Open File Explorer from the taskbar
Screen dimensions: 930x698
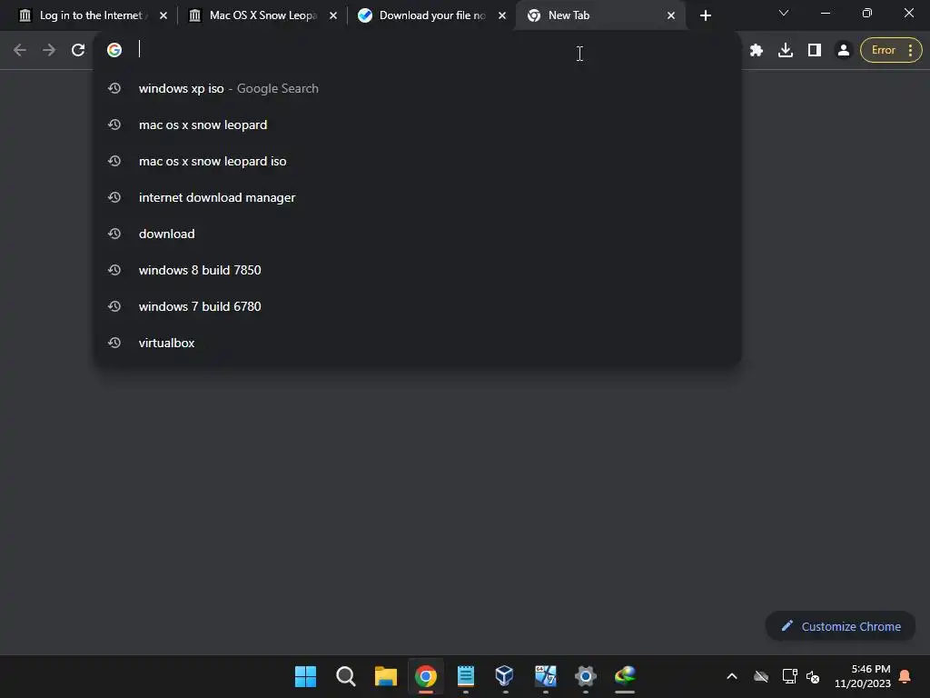click(x=385, y=676)
